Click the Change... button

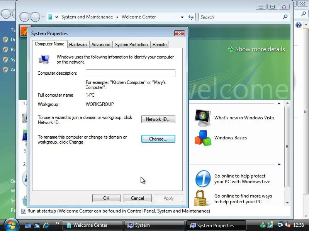click(x=158, y=139)
